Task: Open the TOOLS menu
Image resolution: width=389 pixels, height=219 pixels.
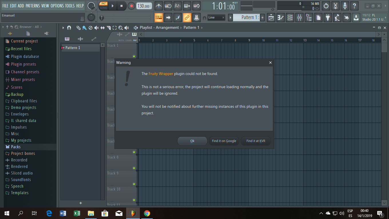Action: point(70,6)
